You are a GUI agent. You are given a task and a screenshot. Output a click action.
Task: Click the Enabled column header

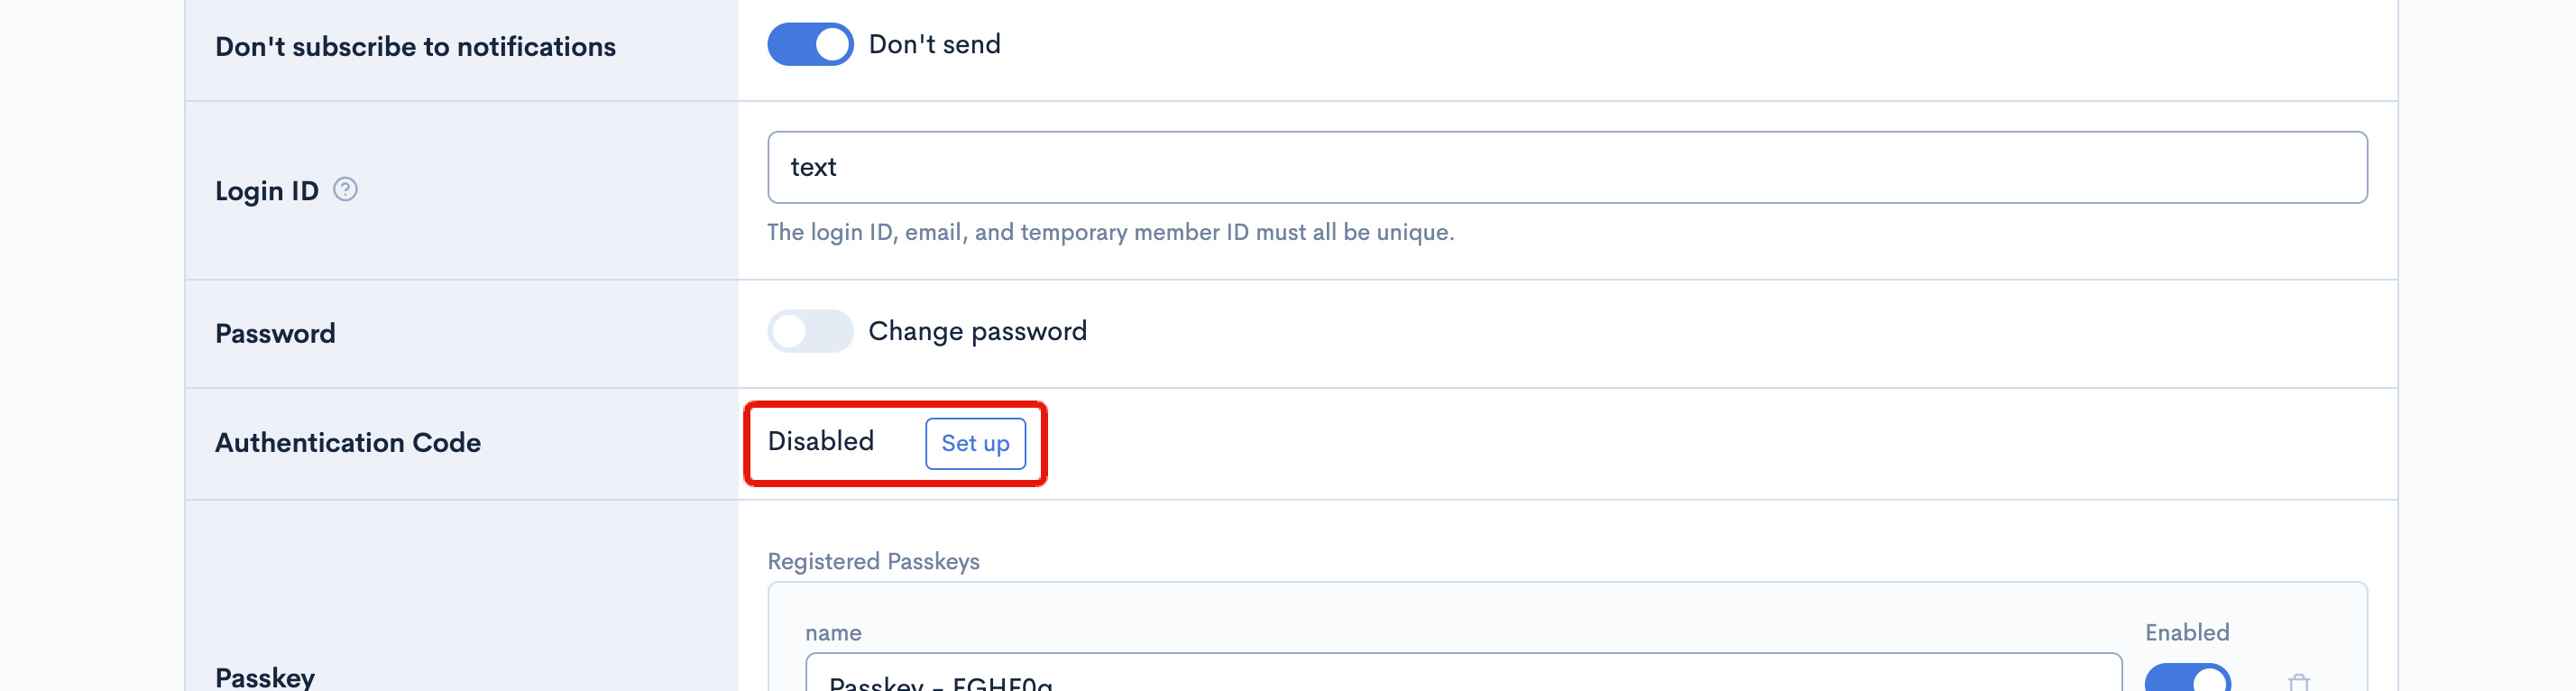click(2186, 632)
